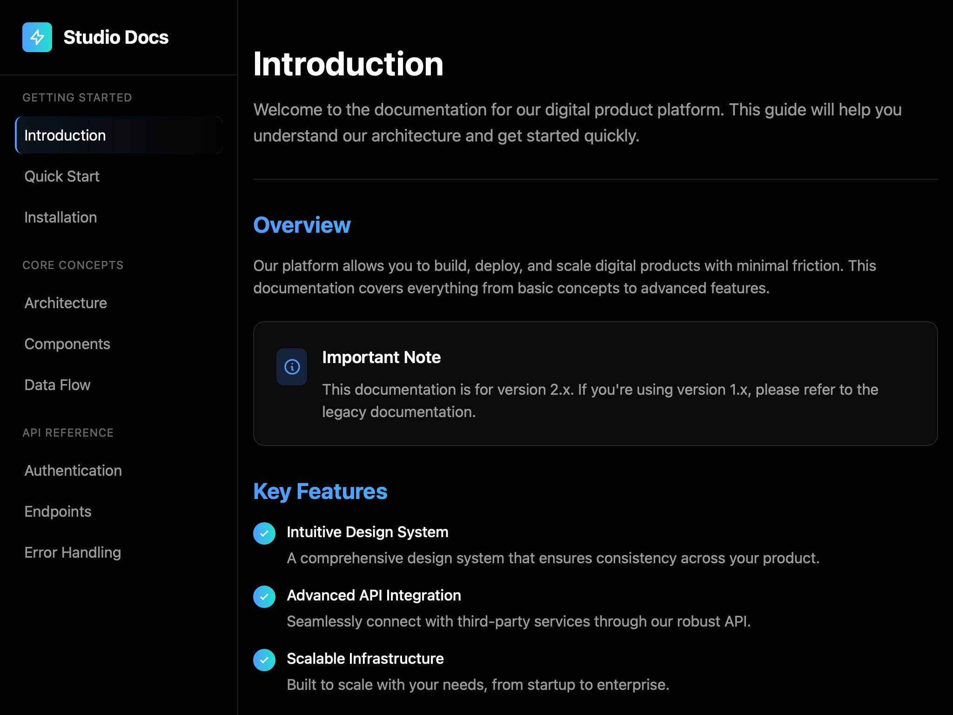Image resolution: width=953 pixels, height=715 pixels.
Task: Open the Data Flow documentation
Action: tap(57, 385)
